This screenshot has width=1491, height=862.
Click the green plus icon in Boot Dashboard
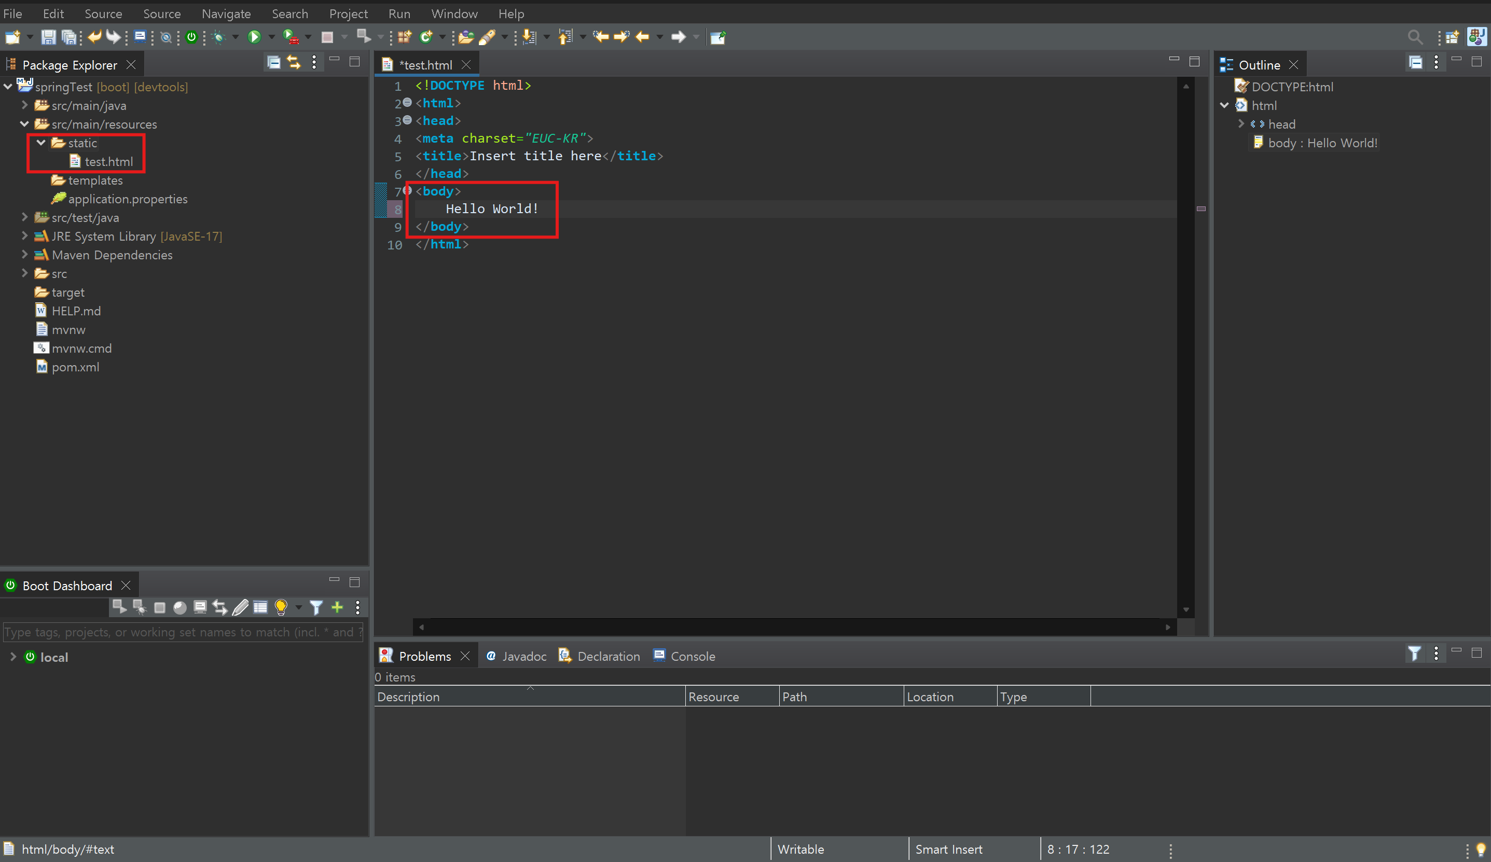point(337,607)
